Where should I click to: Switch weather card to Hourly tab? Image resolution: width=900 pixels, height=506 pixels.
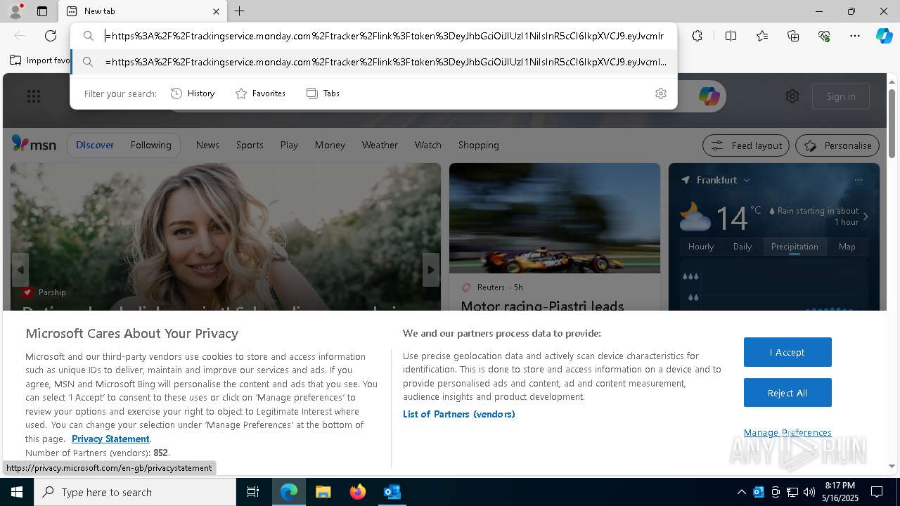point(701,247)
